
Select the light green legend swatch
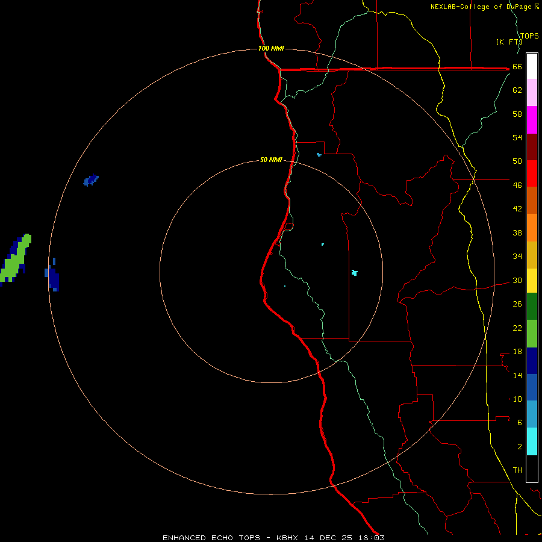pyautogui.click(x=532, y=333)
